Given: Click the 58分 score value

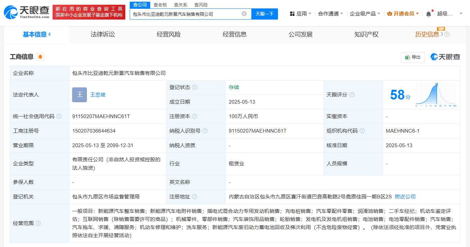Looking at the screenshot, I should point(400,95).
